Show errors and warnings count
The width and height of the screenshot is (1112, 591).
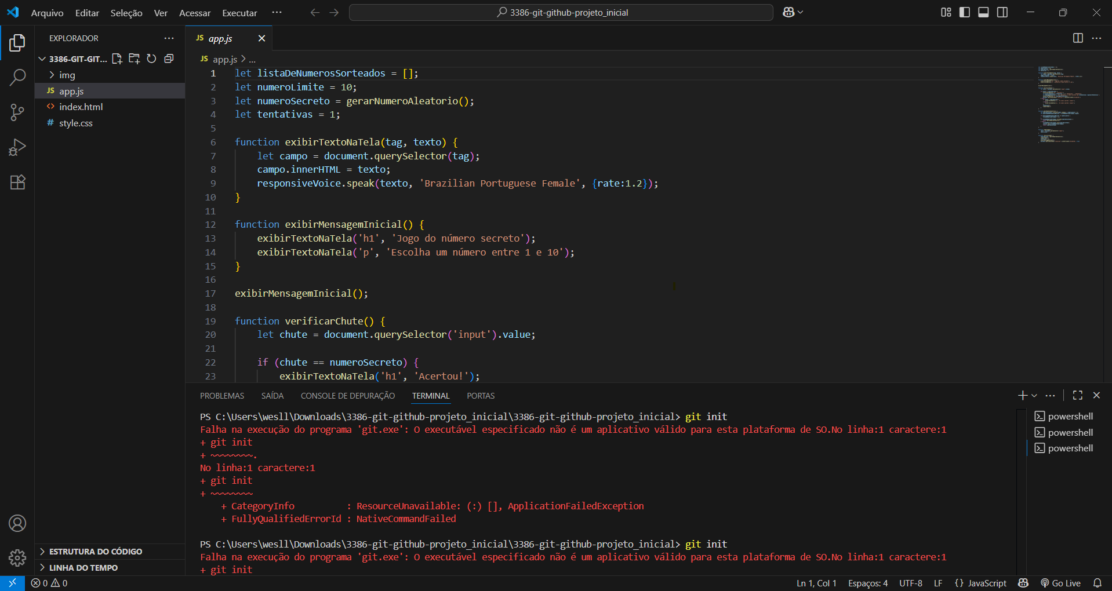[x=49, y=583]
